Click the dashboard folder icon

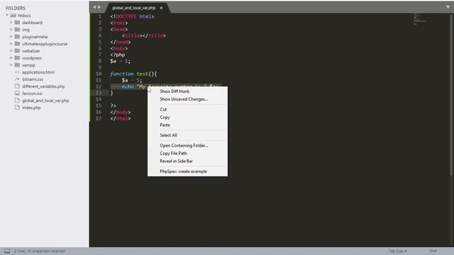coord(17,22)
